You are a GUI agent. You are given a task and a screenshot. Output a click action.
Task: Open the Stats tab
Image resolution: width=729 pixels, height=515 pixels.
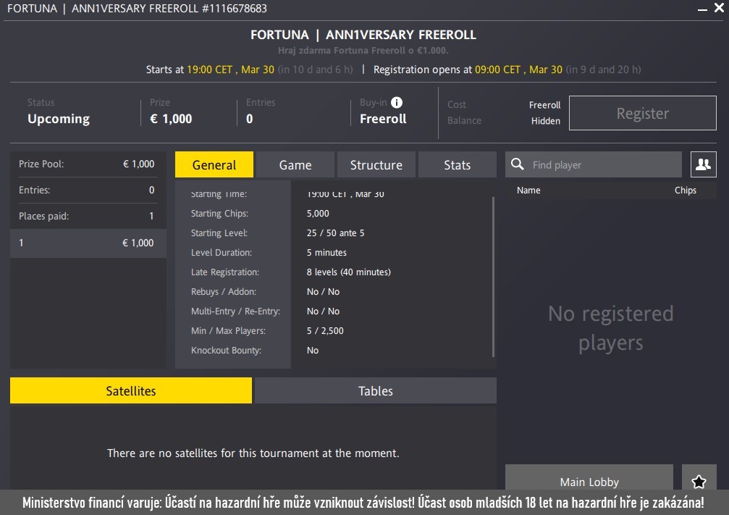tap(457, 164)
